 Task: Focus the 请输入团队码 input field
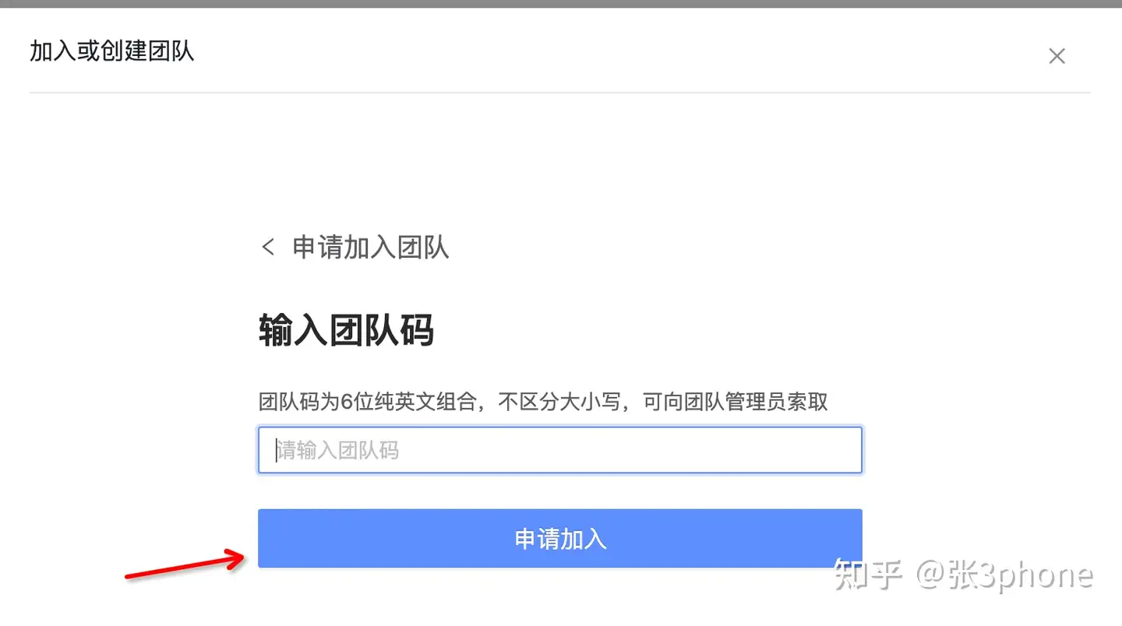click(560, 450)
